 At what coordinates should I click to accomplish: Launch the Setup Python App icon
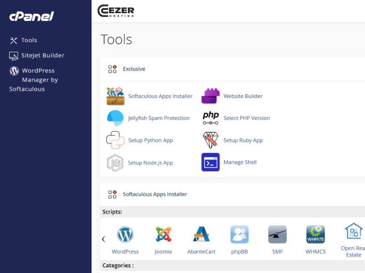coord(115,140)
